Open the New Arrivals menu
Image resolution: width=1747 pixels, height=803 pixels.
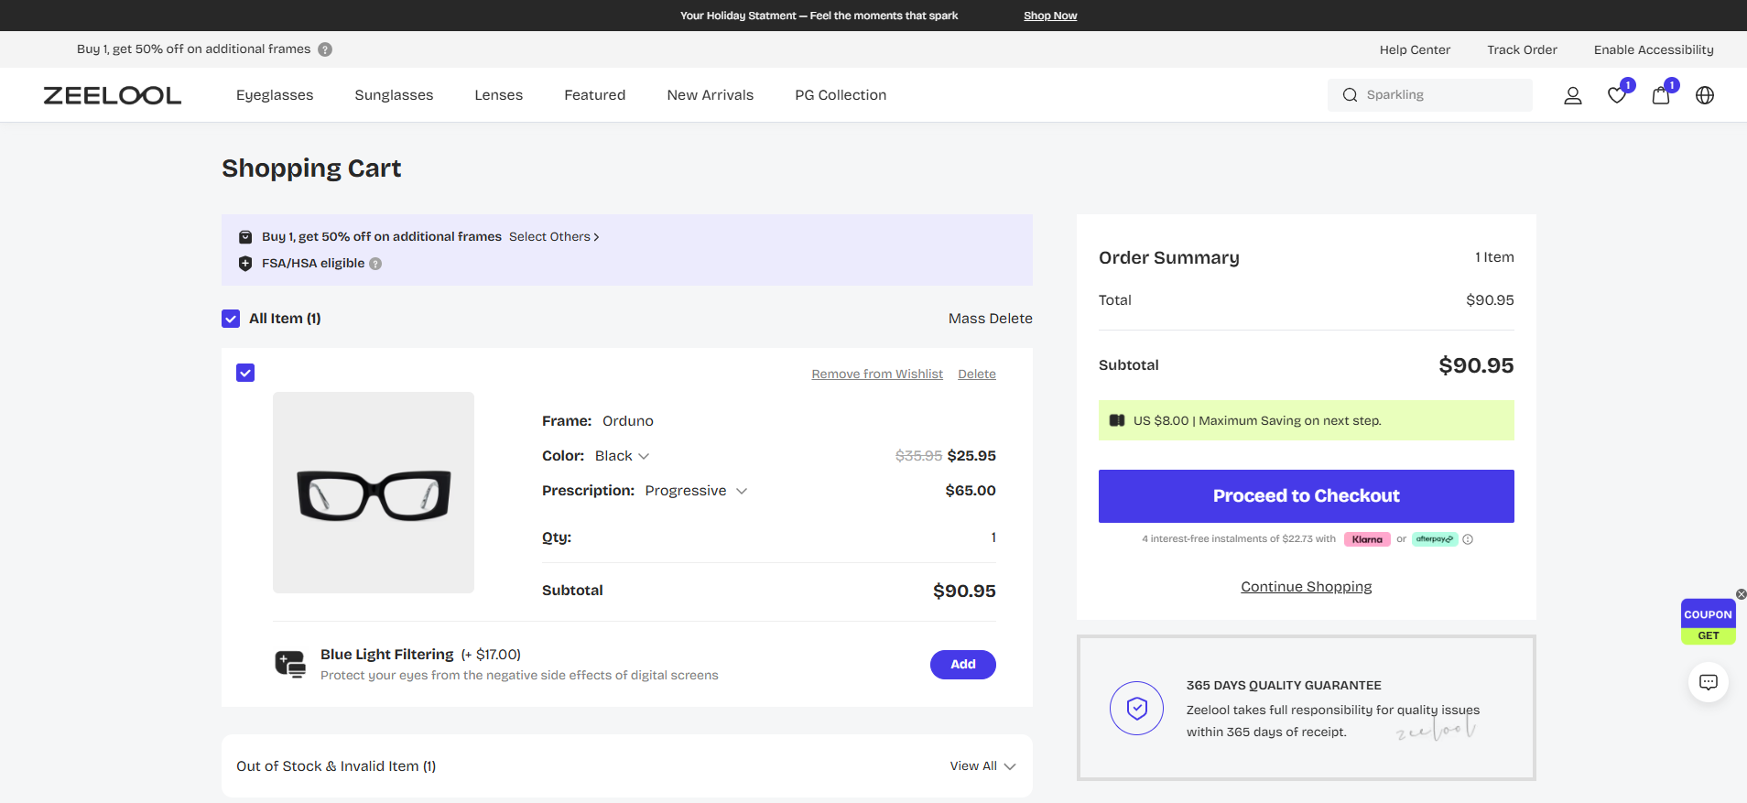pyautogui.click(x=710, y=95)
